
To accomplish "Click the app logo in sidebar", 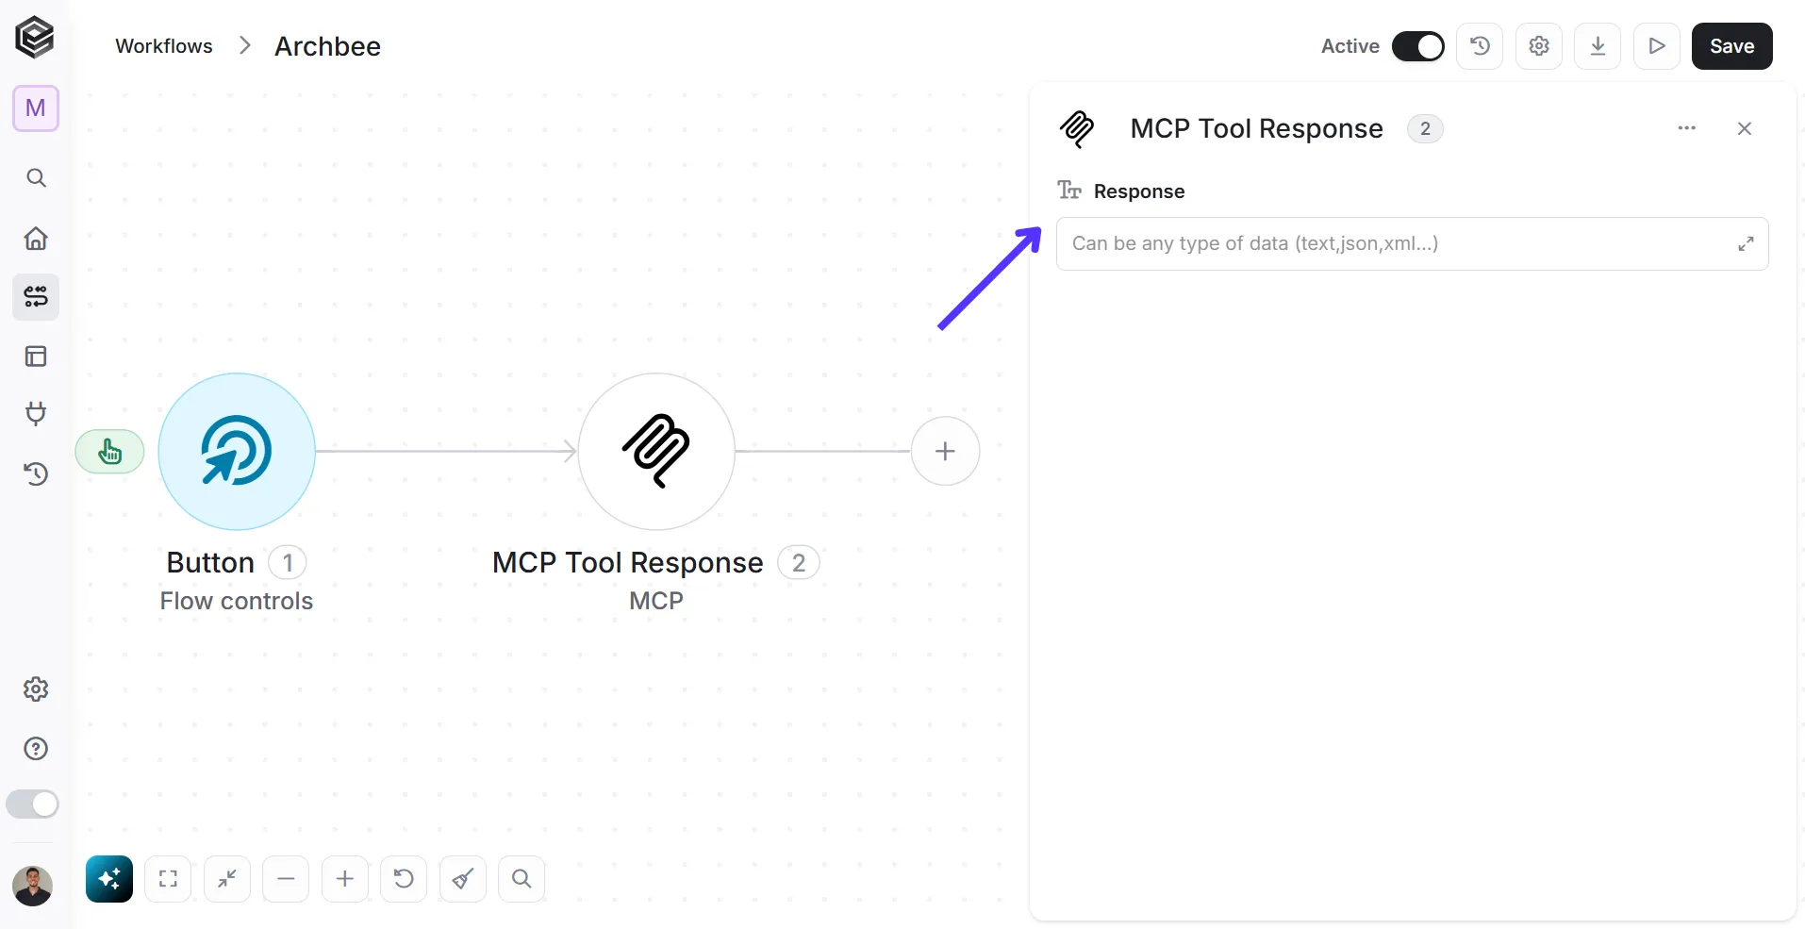I will click(x=35, y=38).
